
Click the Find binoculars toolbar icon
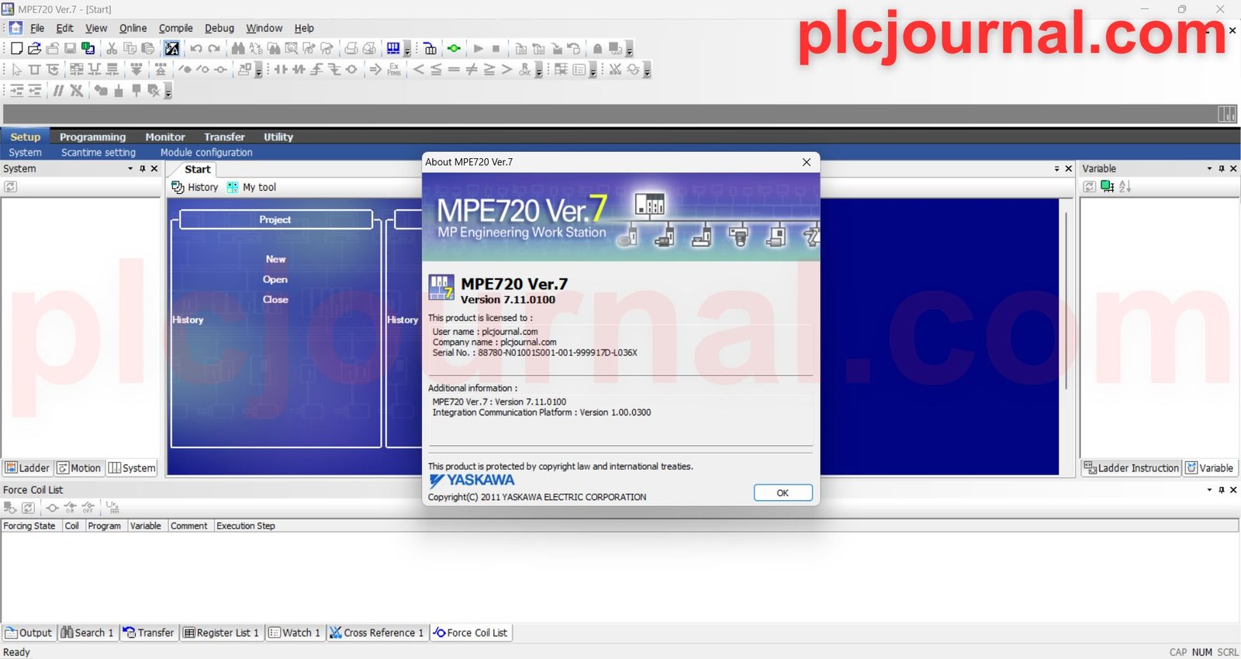[238, 48]
